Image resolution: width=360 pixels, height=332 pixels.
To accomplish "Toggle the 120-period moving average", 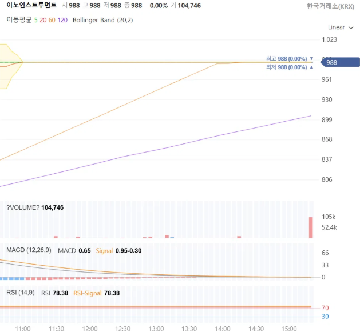I will click(x=62, y=20).
